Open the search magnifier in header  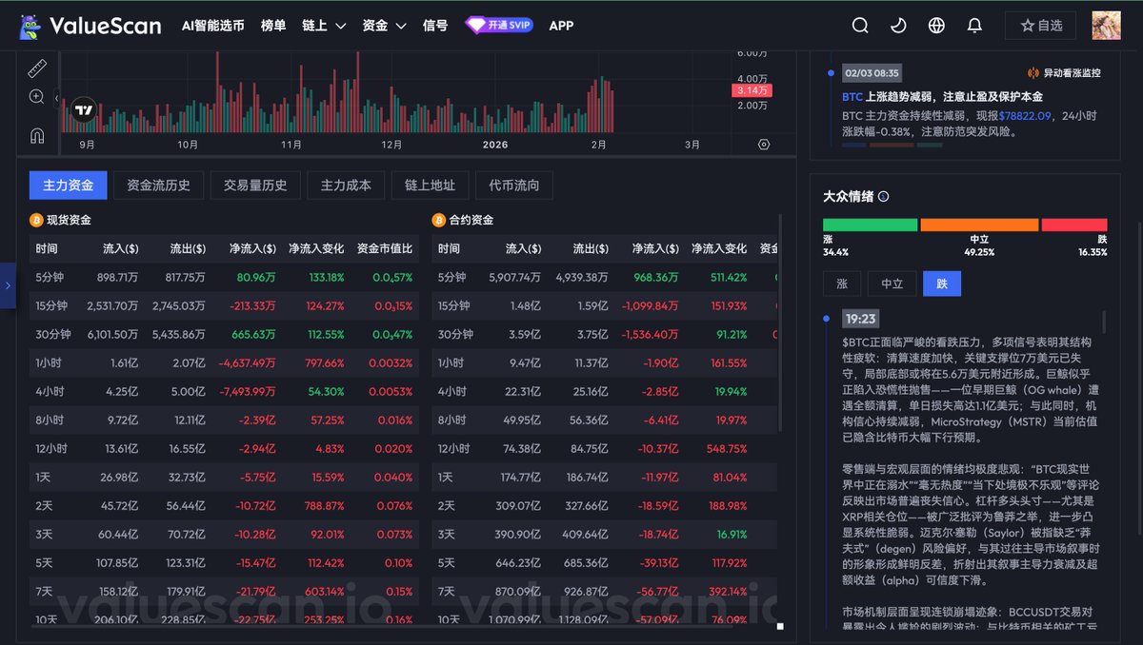point(860,26)
